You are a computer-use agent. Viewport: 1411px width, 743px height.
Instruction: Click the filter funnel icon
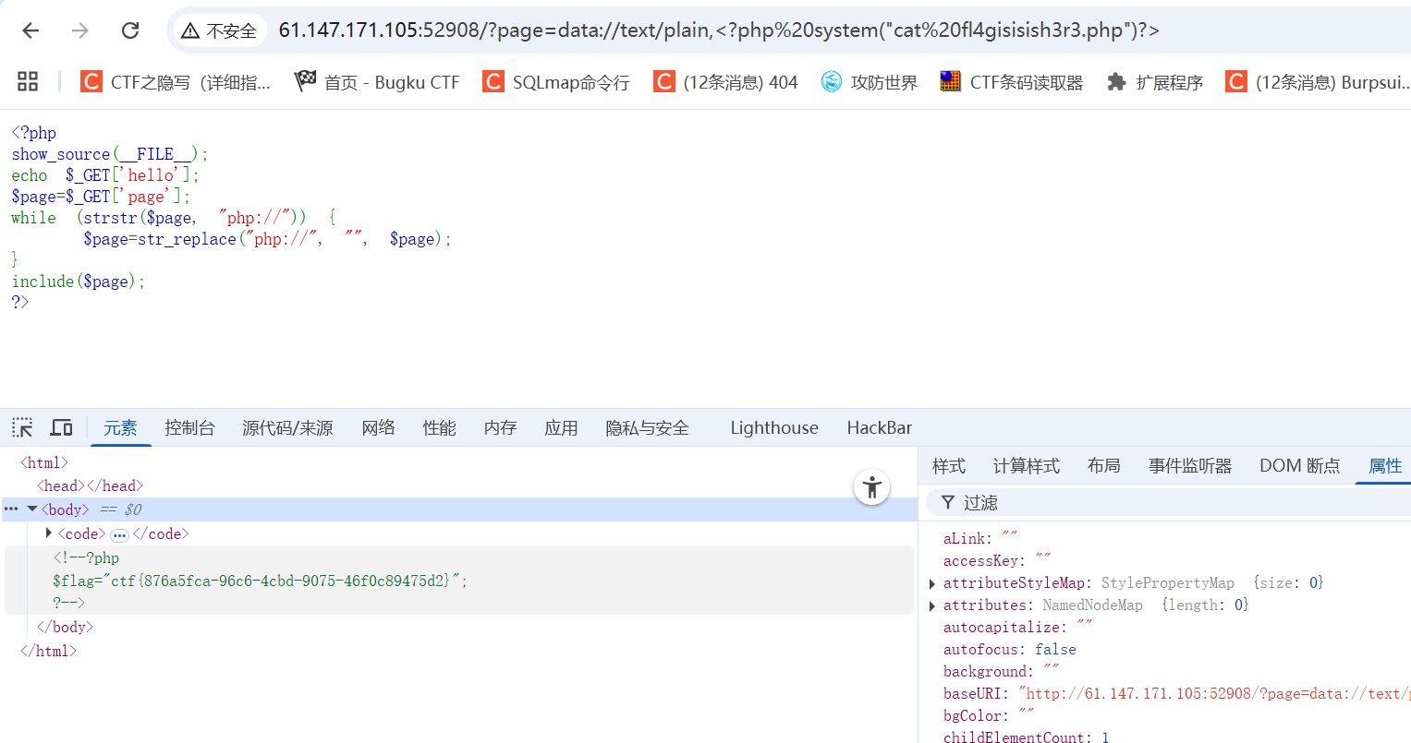pos(947,502)
